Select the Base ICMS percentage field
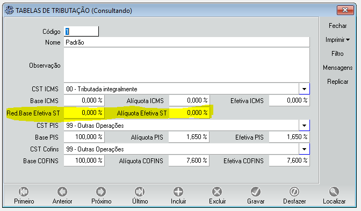Viewport: 361px width, 211px height. click(x=84, y=100)
